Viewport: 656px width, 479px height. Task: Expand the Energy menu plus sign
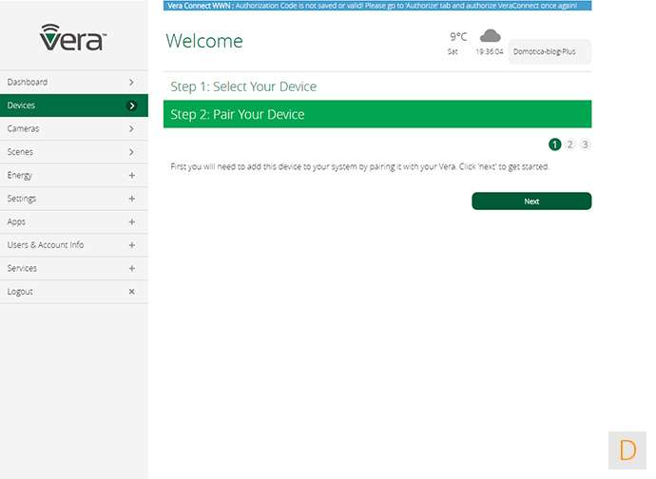click(x=131, y=176)
